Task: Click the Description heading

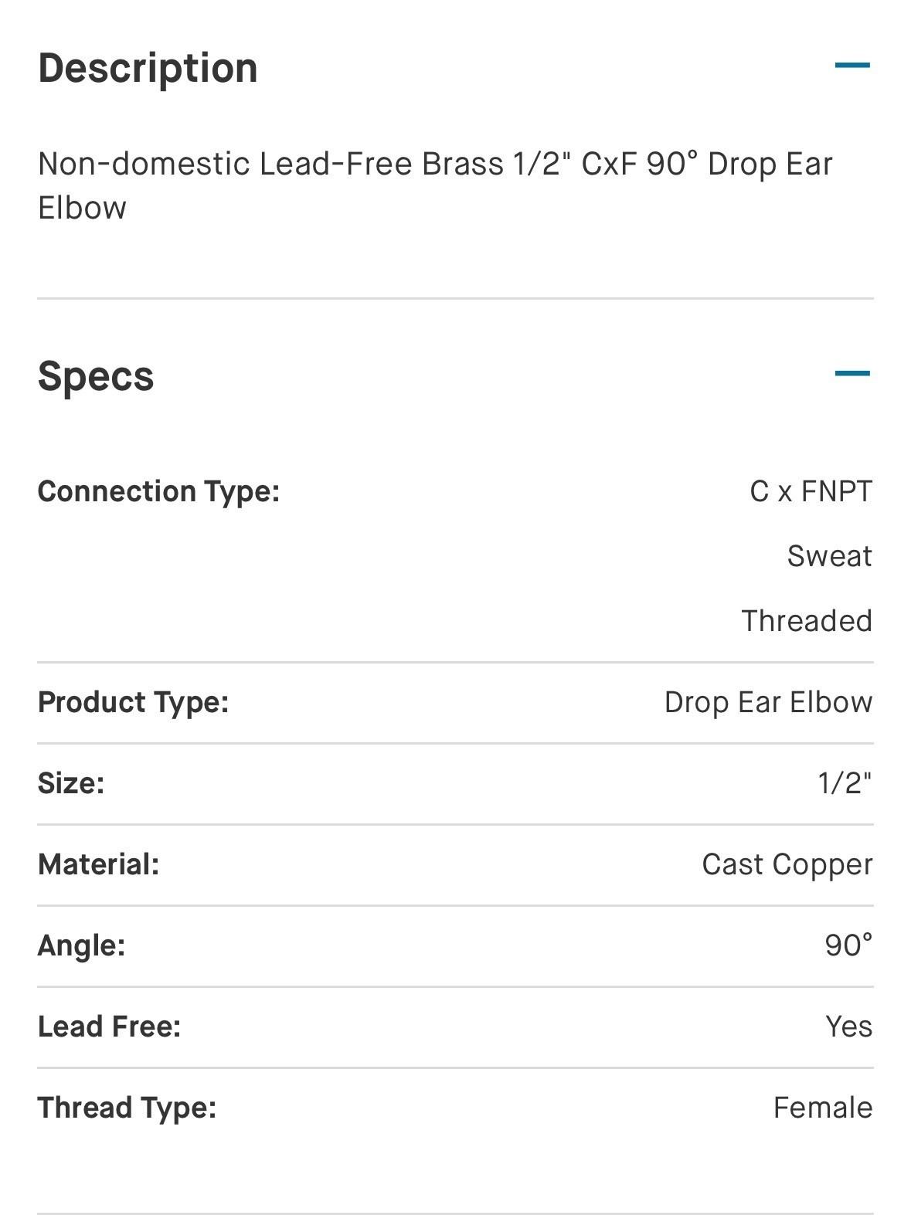Action: point(148,68)
